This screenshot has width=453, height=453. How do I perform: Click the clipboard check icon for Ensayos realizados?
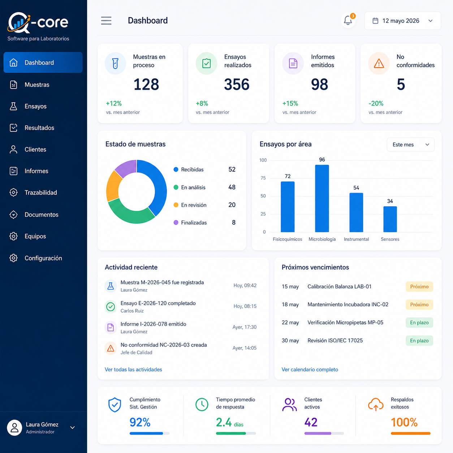point(206,63)
